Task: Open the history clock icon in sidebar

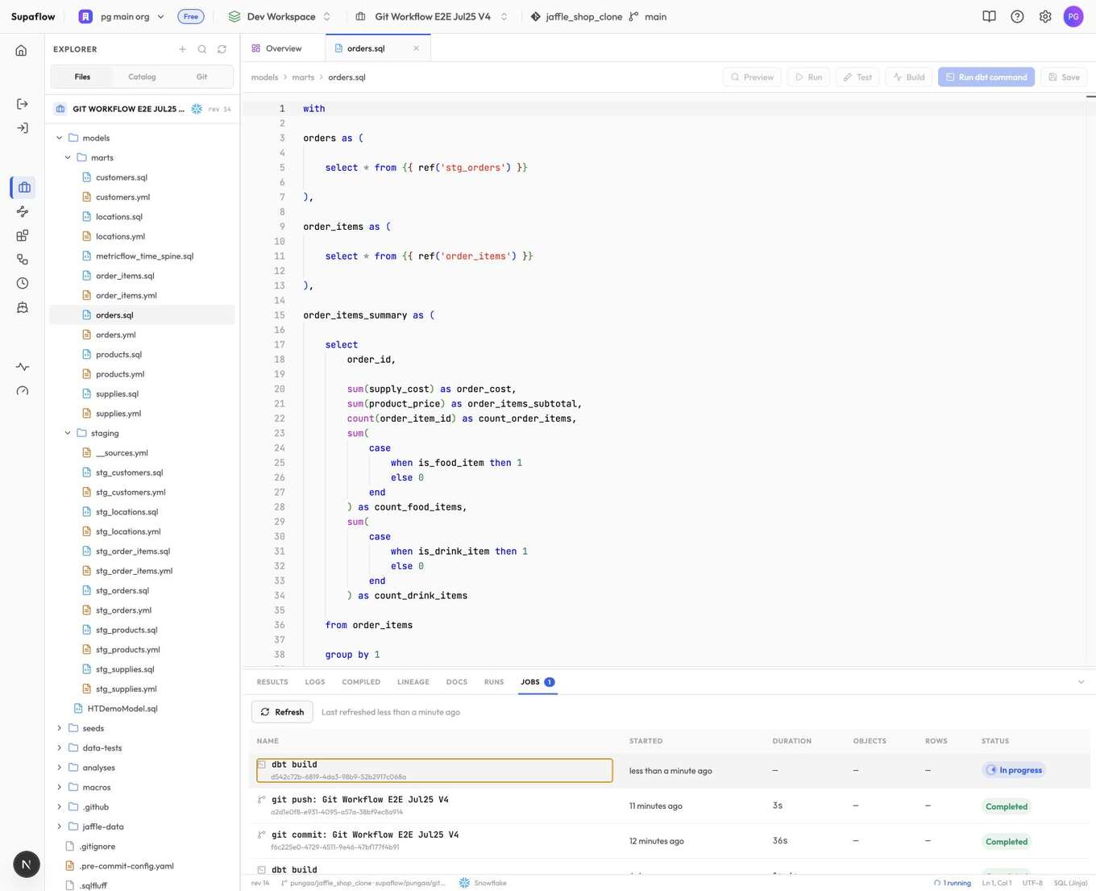Action: (23, 283)
